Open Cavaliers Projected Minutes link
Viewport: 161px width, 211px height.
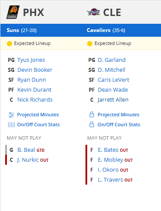(x=118, y=115)
